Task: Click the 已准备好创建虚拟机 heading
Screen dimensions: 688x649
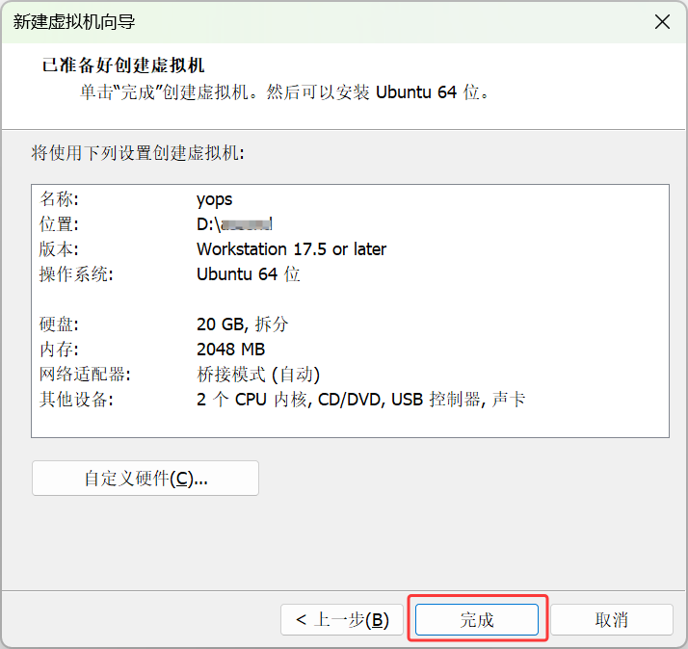Action: (x=123, y=65)
